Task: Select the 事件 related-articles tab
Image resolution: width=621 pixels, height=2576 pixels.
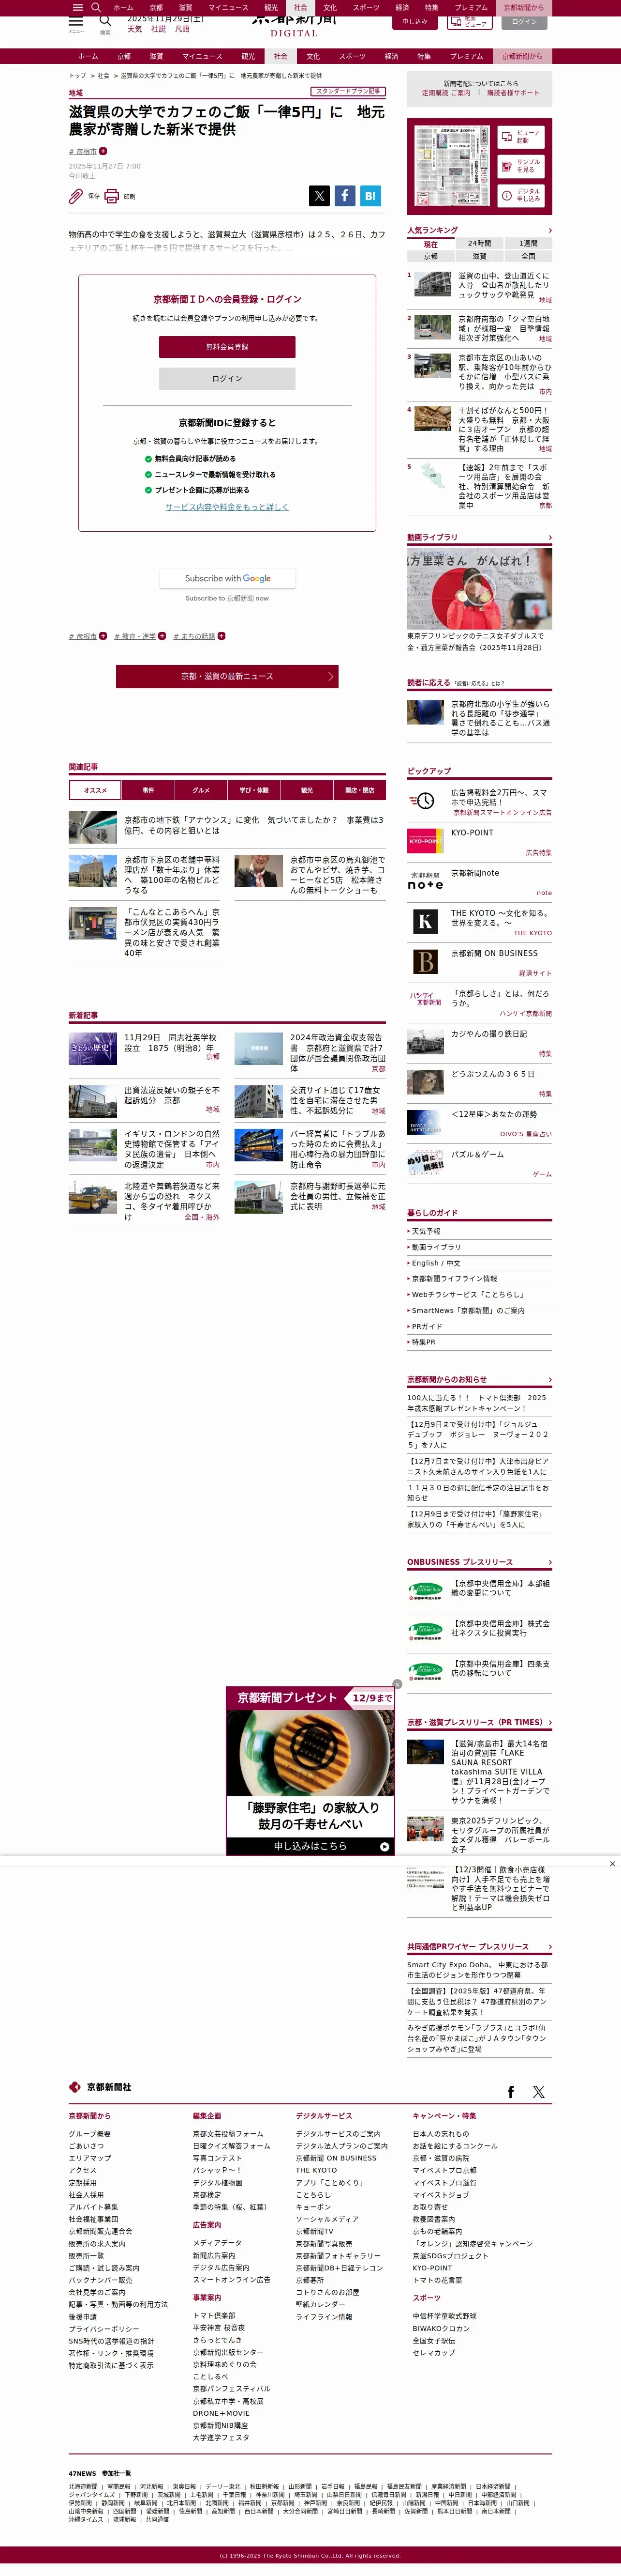Action: coord(148,790)
